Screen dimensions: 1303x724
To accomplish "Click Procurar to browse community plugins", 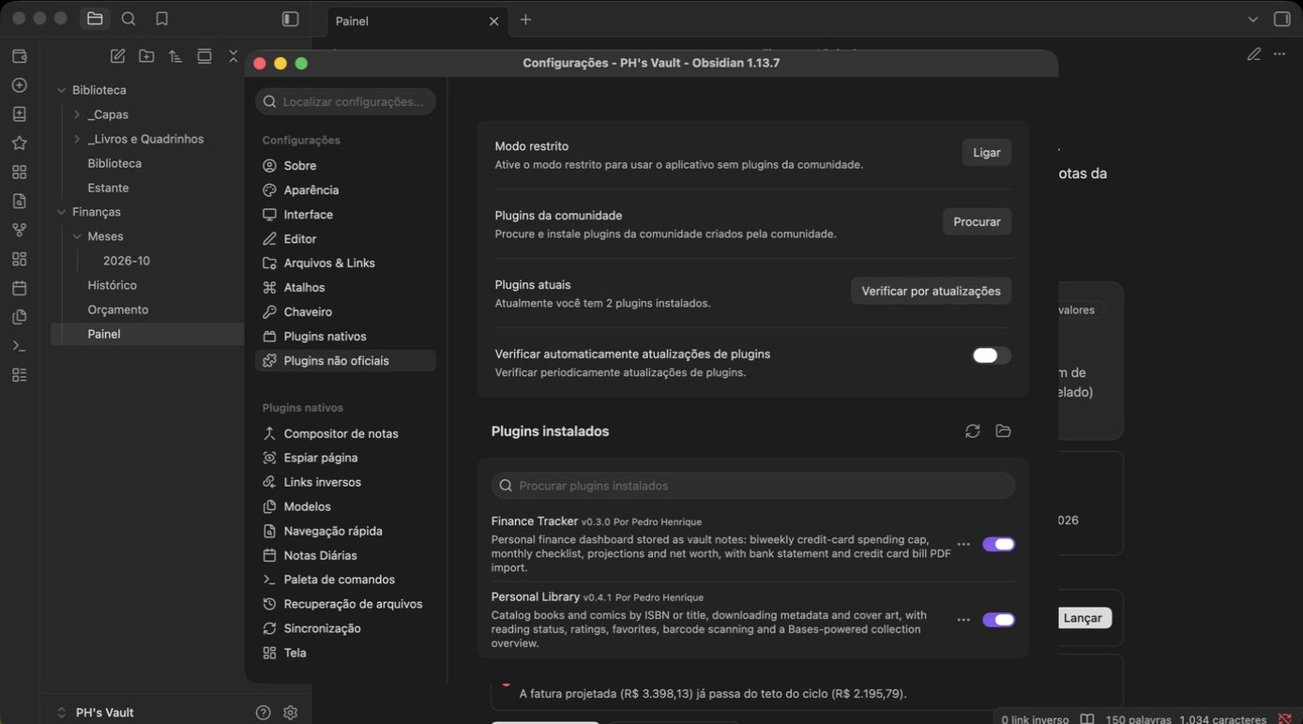I will pos(977,221).
